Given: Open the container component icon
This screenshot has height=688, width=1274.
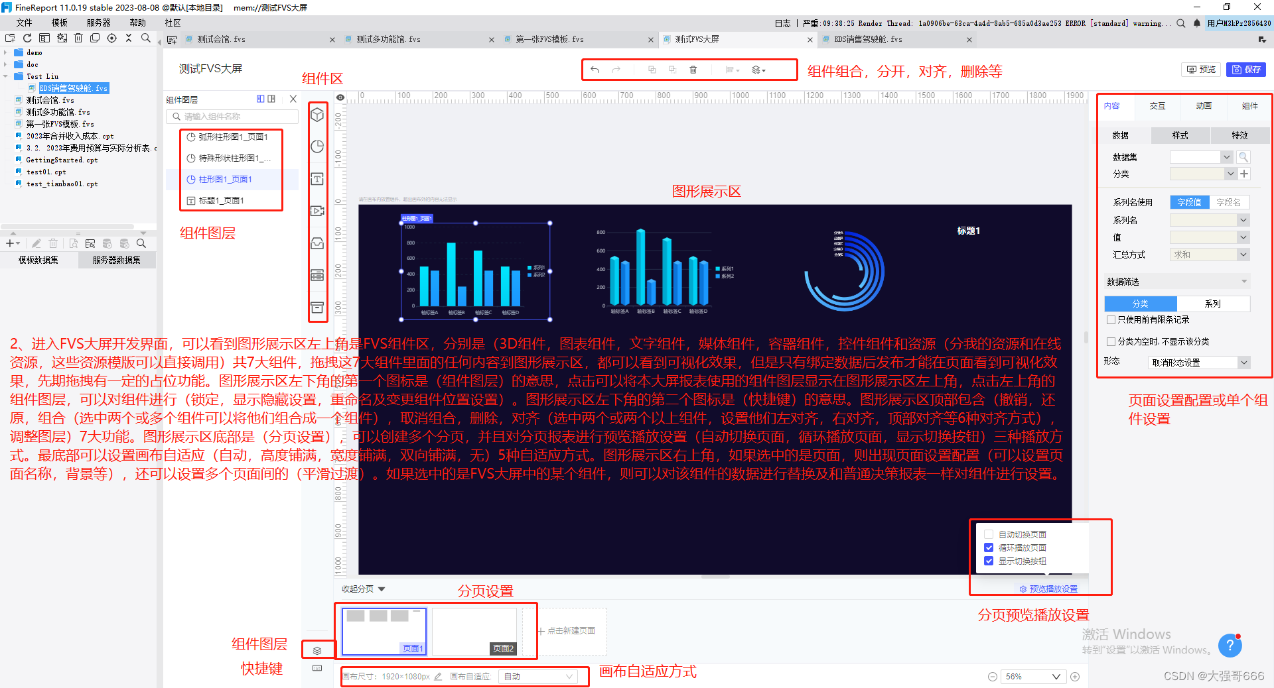Looking at the screenshot, I should click(x=318, y=243).
